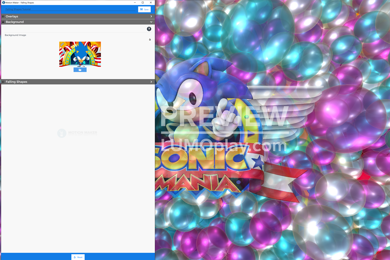This screenshot has width=390, height=260.
Task: Expand the Falling Shapes section chevron
Action: point(151,82)
